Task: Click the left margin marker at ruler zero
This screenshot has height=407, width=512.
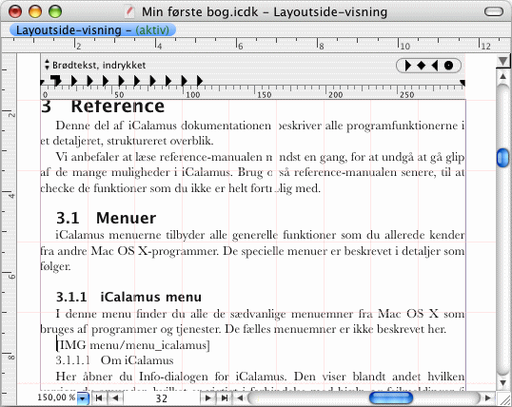Action: [42, 82]
